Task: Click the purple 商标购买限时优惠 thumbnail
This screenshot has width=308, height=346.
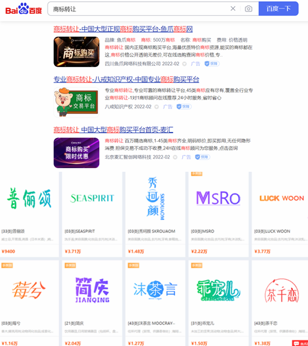Action: click(76, 153)
